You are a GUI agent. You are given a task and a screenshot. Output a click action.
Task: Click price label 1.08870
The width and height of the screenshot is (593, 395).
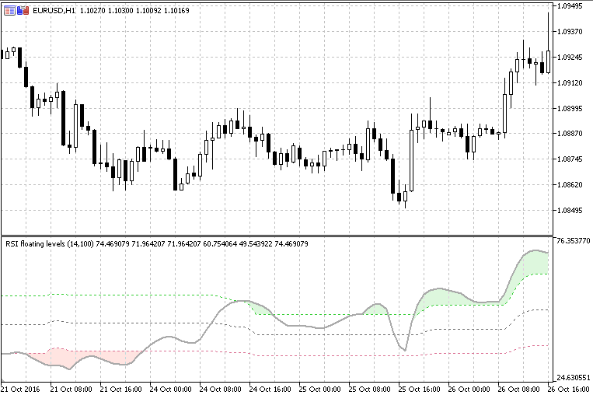pos(570,134)
